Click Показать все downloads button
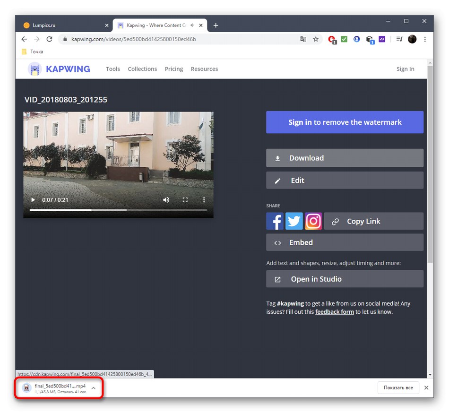Viewport: 449px width, 413px height. click(x=398, y=387)
